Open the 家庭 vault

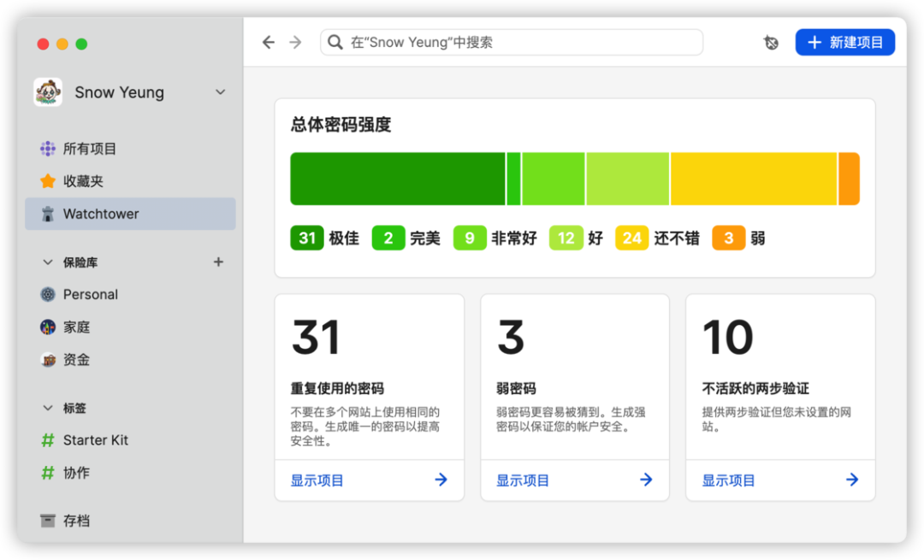tap(76, 327)
